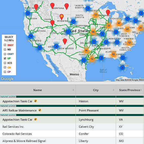Open the cluster of 9 in Northern California
This screenshot has width=144, height=144.
pyautogui.click(x=31, y=36)
